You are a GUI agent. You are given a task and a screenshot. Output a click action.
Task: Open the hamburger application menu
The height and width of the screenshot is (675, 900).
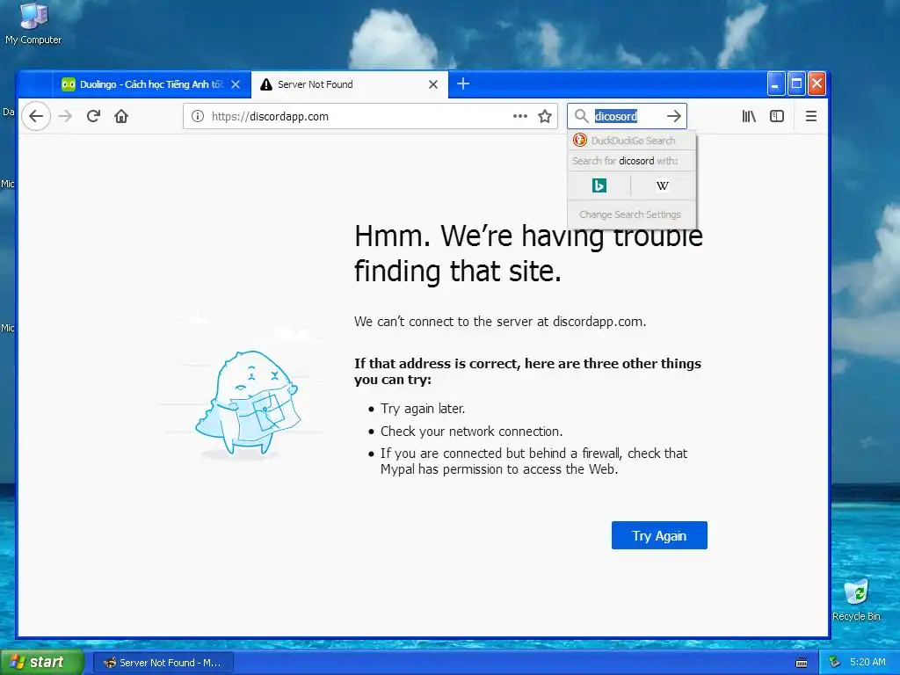click(x=811, y=117)
